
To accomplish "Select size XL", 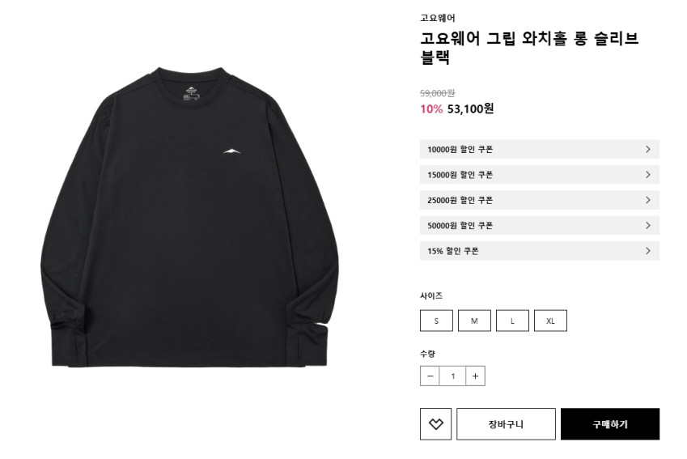I will coord(551,321).
